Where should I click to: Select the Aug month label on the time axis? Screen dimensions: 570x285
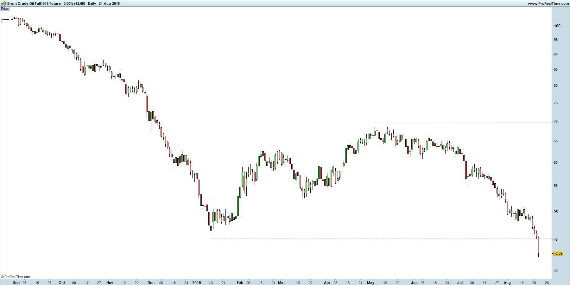pos(507,283)
